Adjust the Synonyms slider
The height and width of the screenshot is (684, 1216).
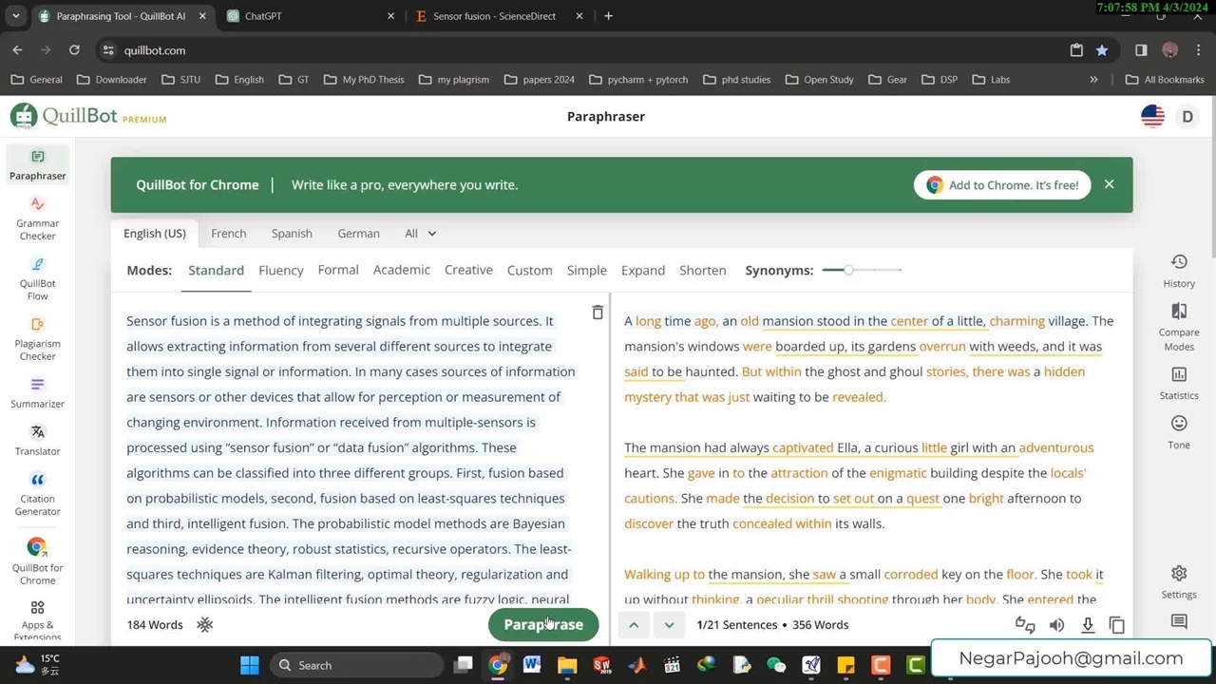848,270
